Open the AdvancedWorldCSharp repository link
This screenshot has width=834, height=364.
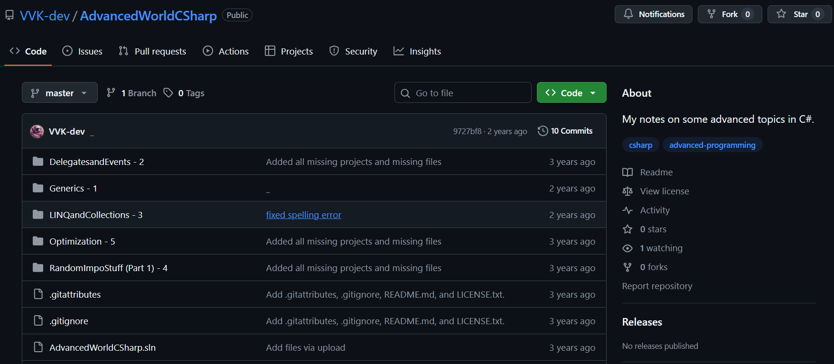(x=148, y=16)
